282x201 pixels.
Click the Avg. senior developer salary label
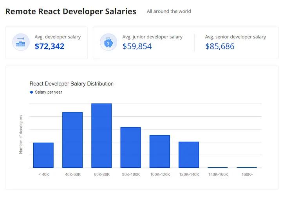point(235,37)
